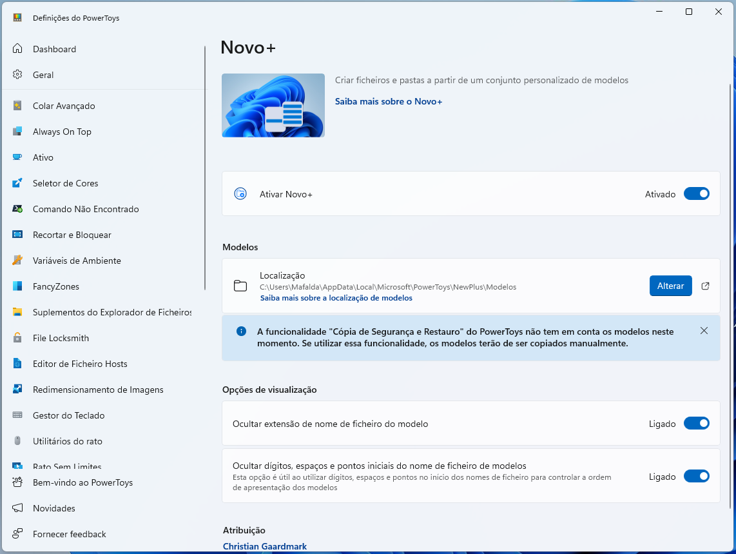Open Saiba mais sobre o Novo+ link
Image resolution: width=736 pixels, height=554 pixels.
(x=388, y=101)
